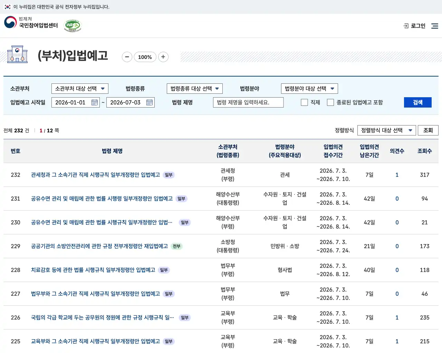Click 형사법 field cell

pyautogui.click(x=285, y=270)
